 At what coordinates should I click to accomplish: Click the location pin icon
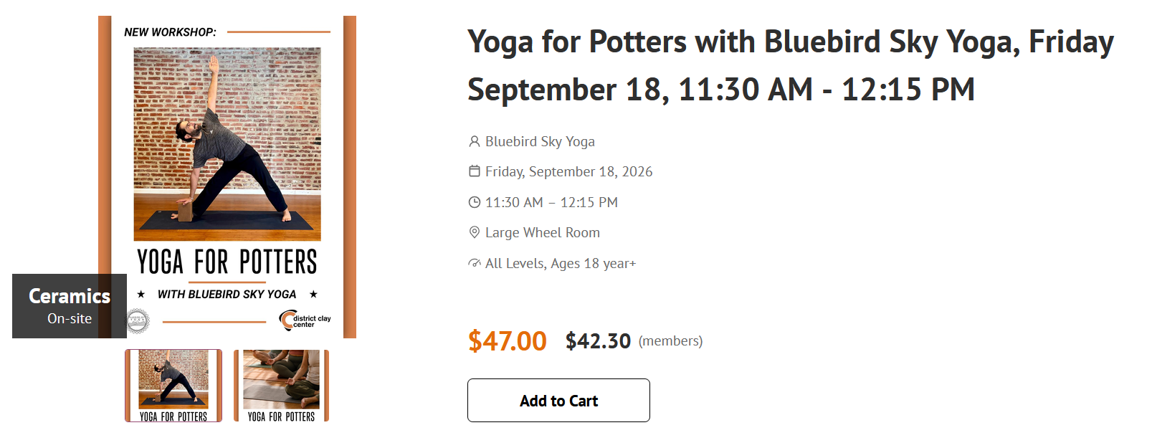[x=474, y=232]
